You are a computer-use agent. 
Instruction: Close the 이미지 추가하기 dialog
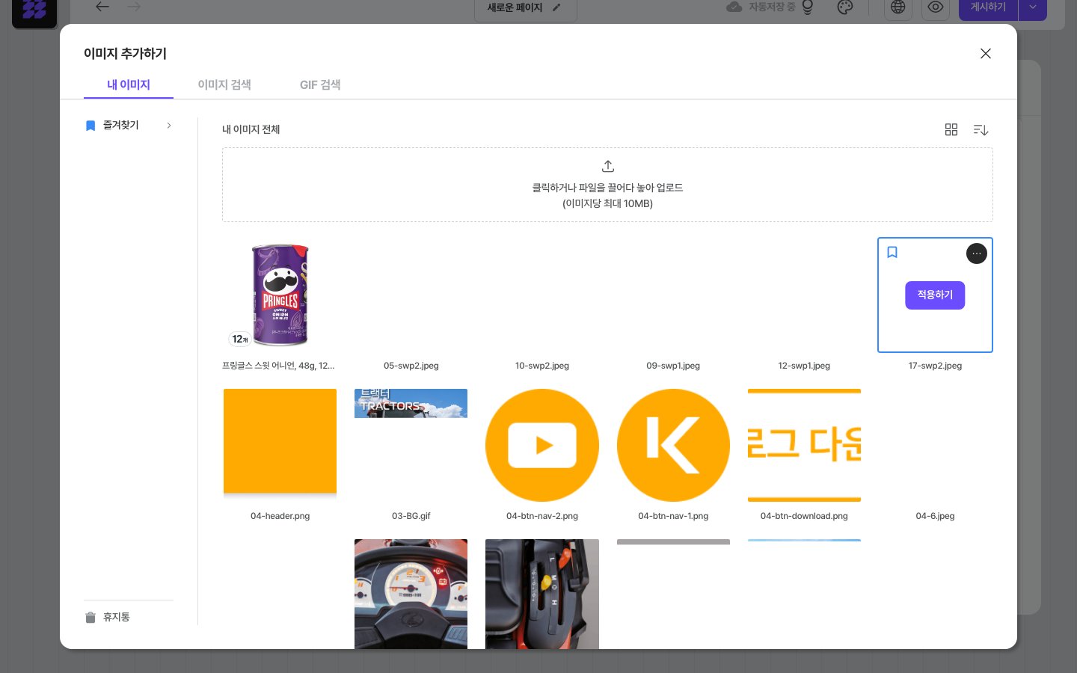pos(986,53)
